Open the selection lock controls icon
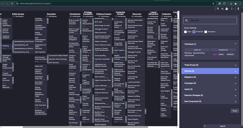The image size is (243, 128). click(227, 9)
